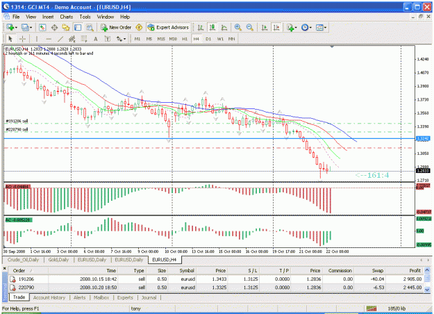Zoom in on the chart
Image resolution: width=434 pixels, height=314 pixels.
tap(237, 27)
